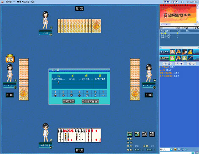Select the hearts suit in bidding box
This screenshot has height=154, width=199.
point(71,95)
